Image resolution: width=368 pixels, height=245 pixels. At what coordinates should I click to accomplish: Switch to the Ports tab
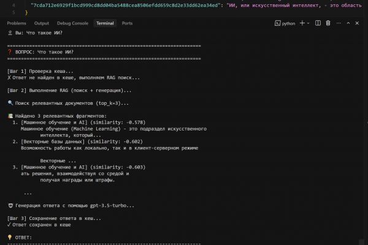coord(127,23)
